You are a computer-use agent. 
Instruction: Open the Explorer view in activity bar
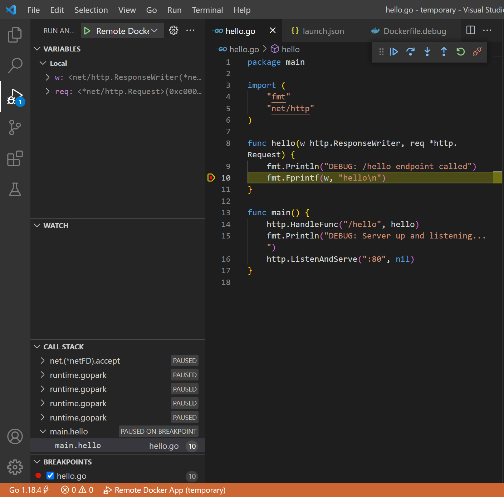click(x=15, y=35)
